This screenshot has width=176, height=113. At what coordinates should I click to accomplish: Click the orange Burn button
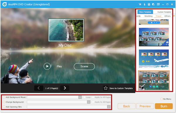tap(164, 106)
